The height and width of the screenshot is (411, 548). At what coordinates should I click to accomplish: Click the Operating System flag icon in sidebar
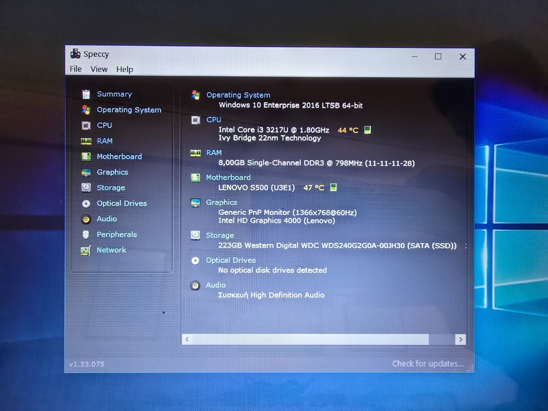86,110
